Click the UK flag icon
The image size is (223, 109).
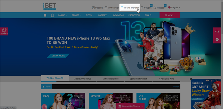169,8
